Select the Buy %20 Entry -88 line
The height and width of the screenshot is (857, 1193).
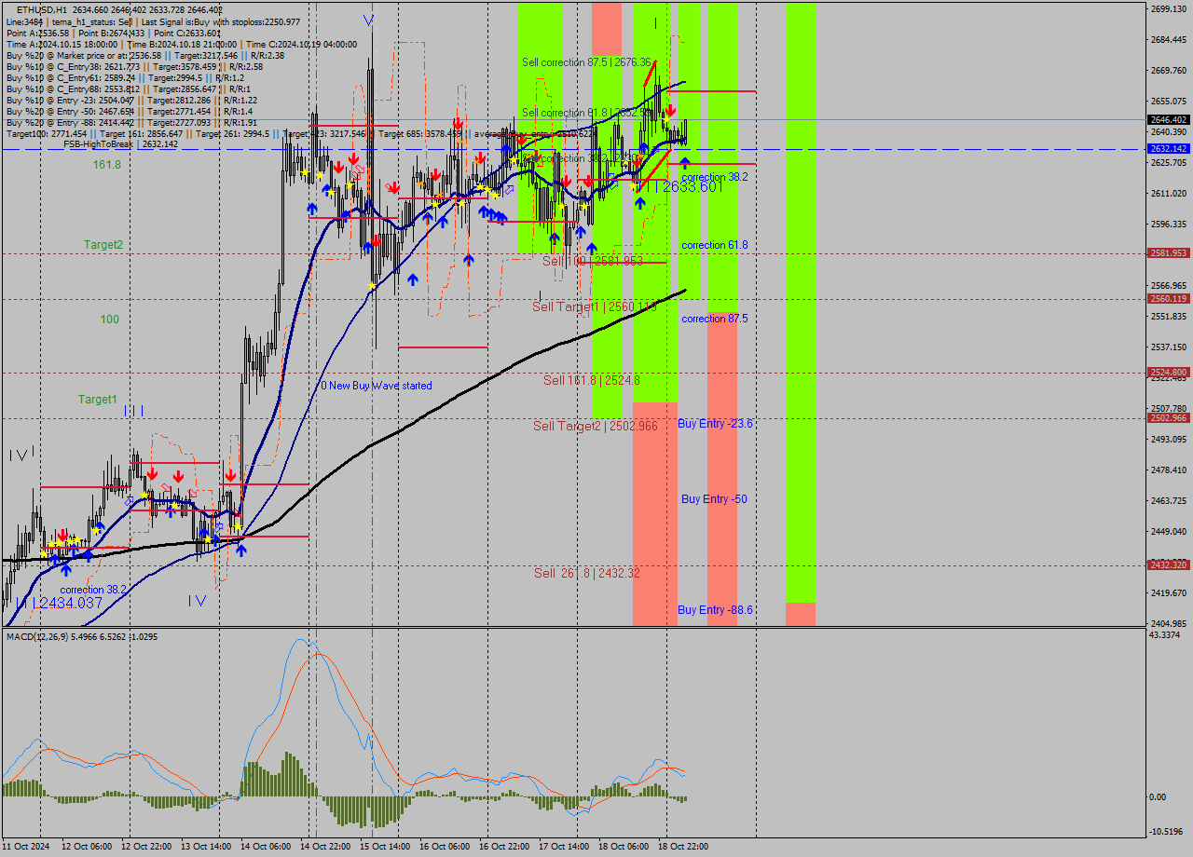point(131,122)
